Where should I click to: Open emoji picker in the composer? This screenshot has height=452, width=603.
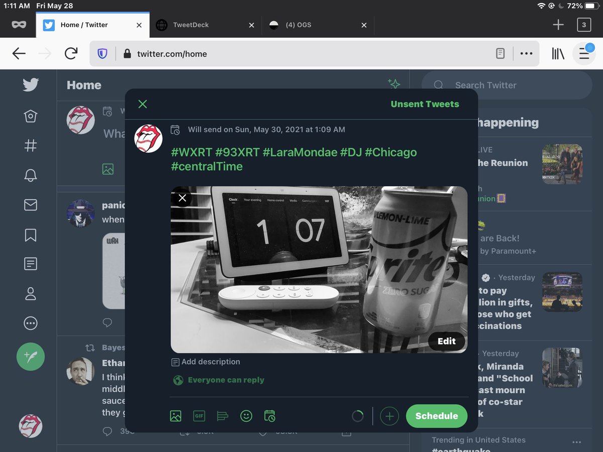246,416
